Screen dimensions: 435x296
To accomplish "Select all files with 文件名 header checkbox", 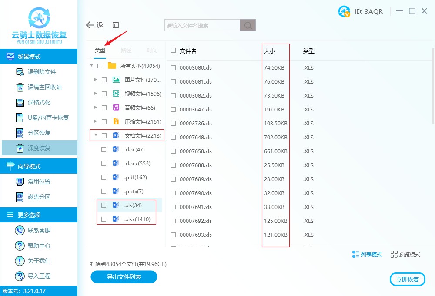I will pyautogui.click(x=174, y=50).
